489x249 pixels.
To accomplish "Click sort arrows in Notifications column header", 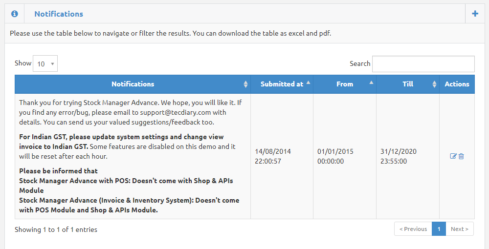I will (245, 84).
